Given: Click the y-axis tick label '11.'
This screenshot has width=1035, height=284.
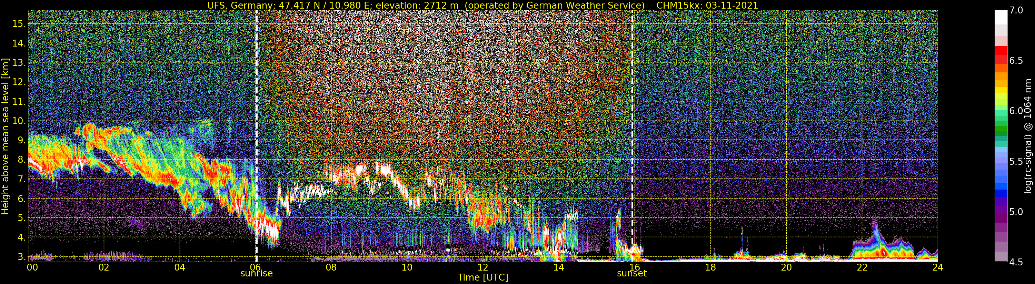Looking at the screenshot, I should [x=19, y=102].
